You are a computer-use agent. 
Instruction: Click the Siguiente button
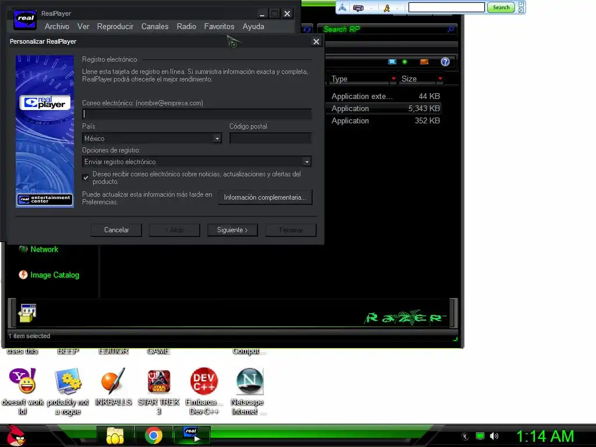(232, 230)
